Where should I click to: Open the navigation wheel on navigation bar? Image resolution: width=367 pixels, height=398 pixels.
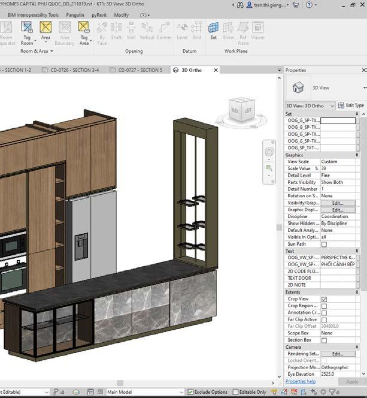[269, 152]
